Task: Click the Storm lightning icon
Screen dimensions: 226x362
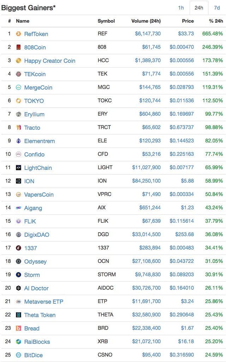Action: point(19,275)
